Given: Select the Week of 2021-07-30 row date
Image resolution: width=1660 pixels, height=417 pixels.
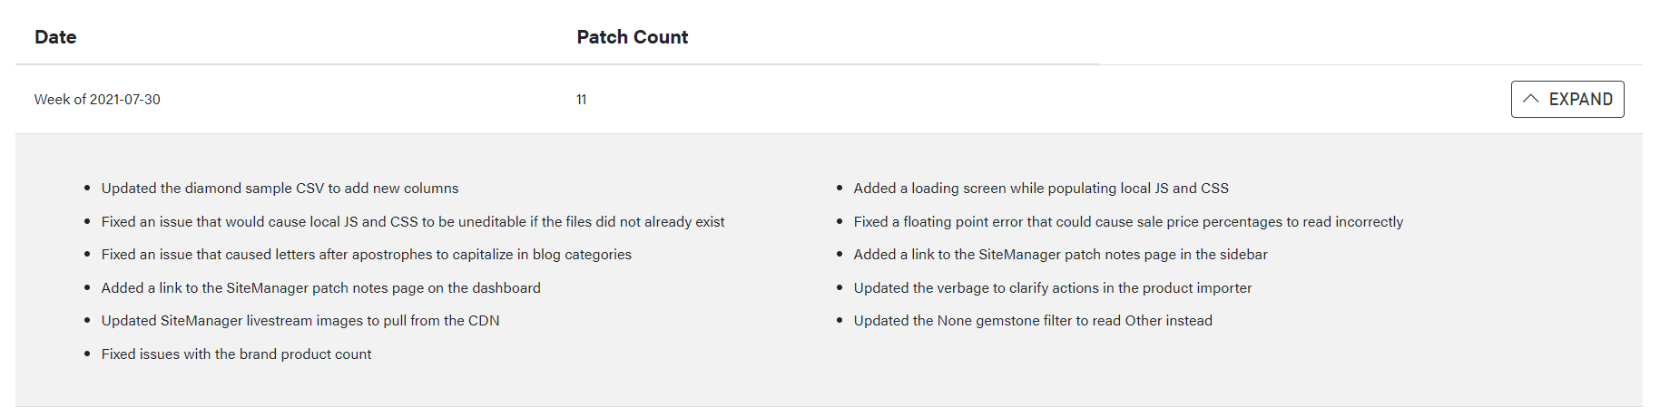Looking at the screenshot, I should pos(97,100).
